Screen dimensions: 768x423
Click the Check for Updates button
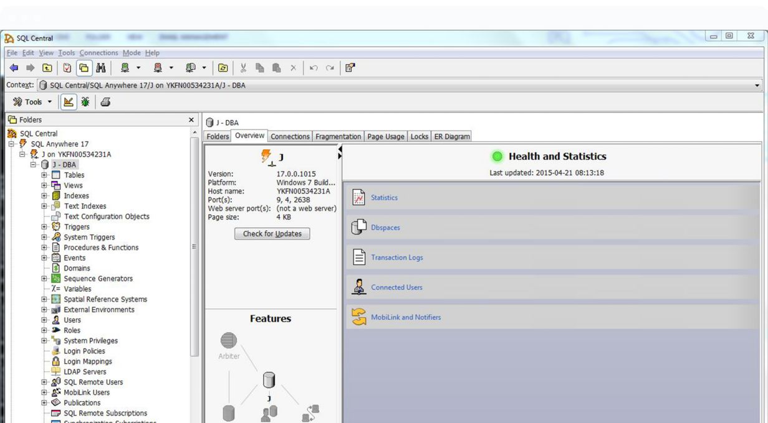point(272,234)
